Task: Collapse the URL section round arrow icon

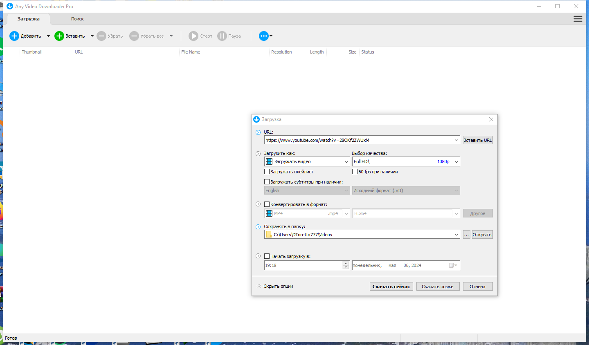Action: pyautogui.click(x=258, y=132)
